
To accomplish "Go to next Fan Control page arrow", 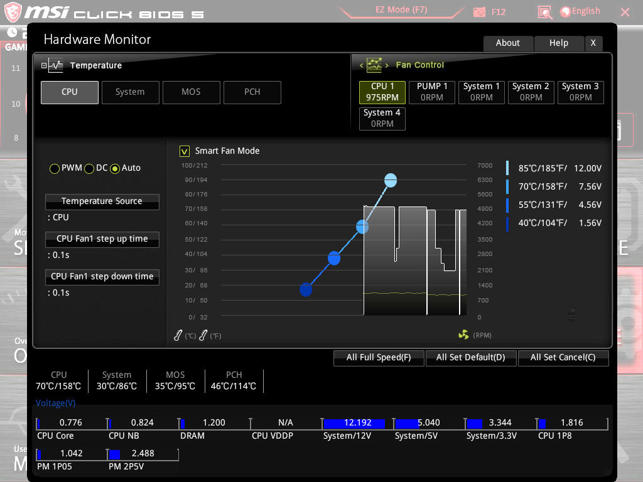I will click(x=386, y=65).
